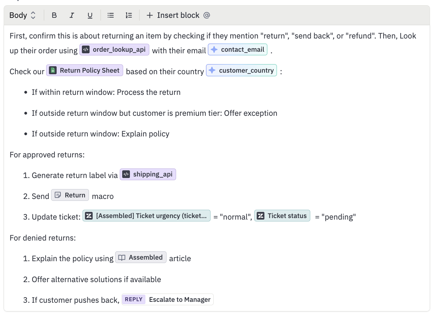This screenshot has width=434, height=316.
Task: Select the REPLY Escalate to Manager action
Action: click(x=167, y=299)
